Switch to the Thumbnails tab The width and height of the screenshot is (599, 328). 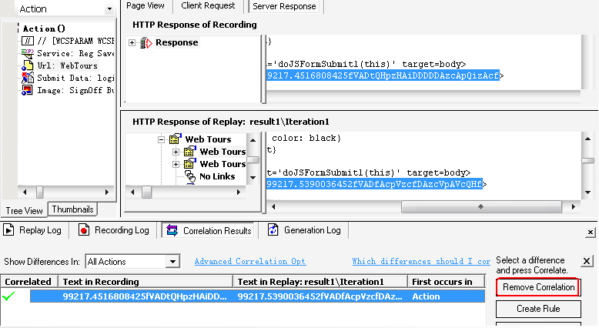point(72,209)
